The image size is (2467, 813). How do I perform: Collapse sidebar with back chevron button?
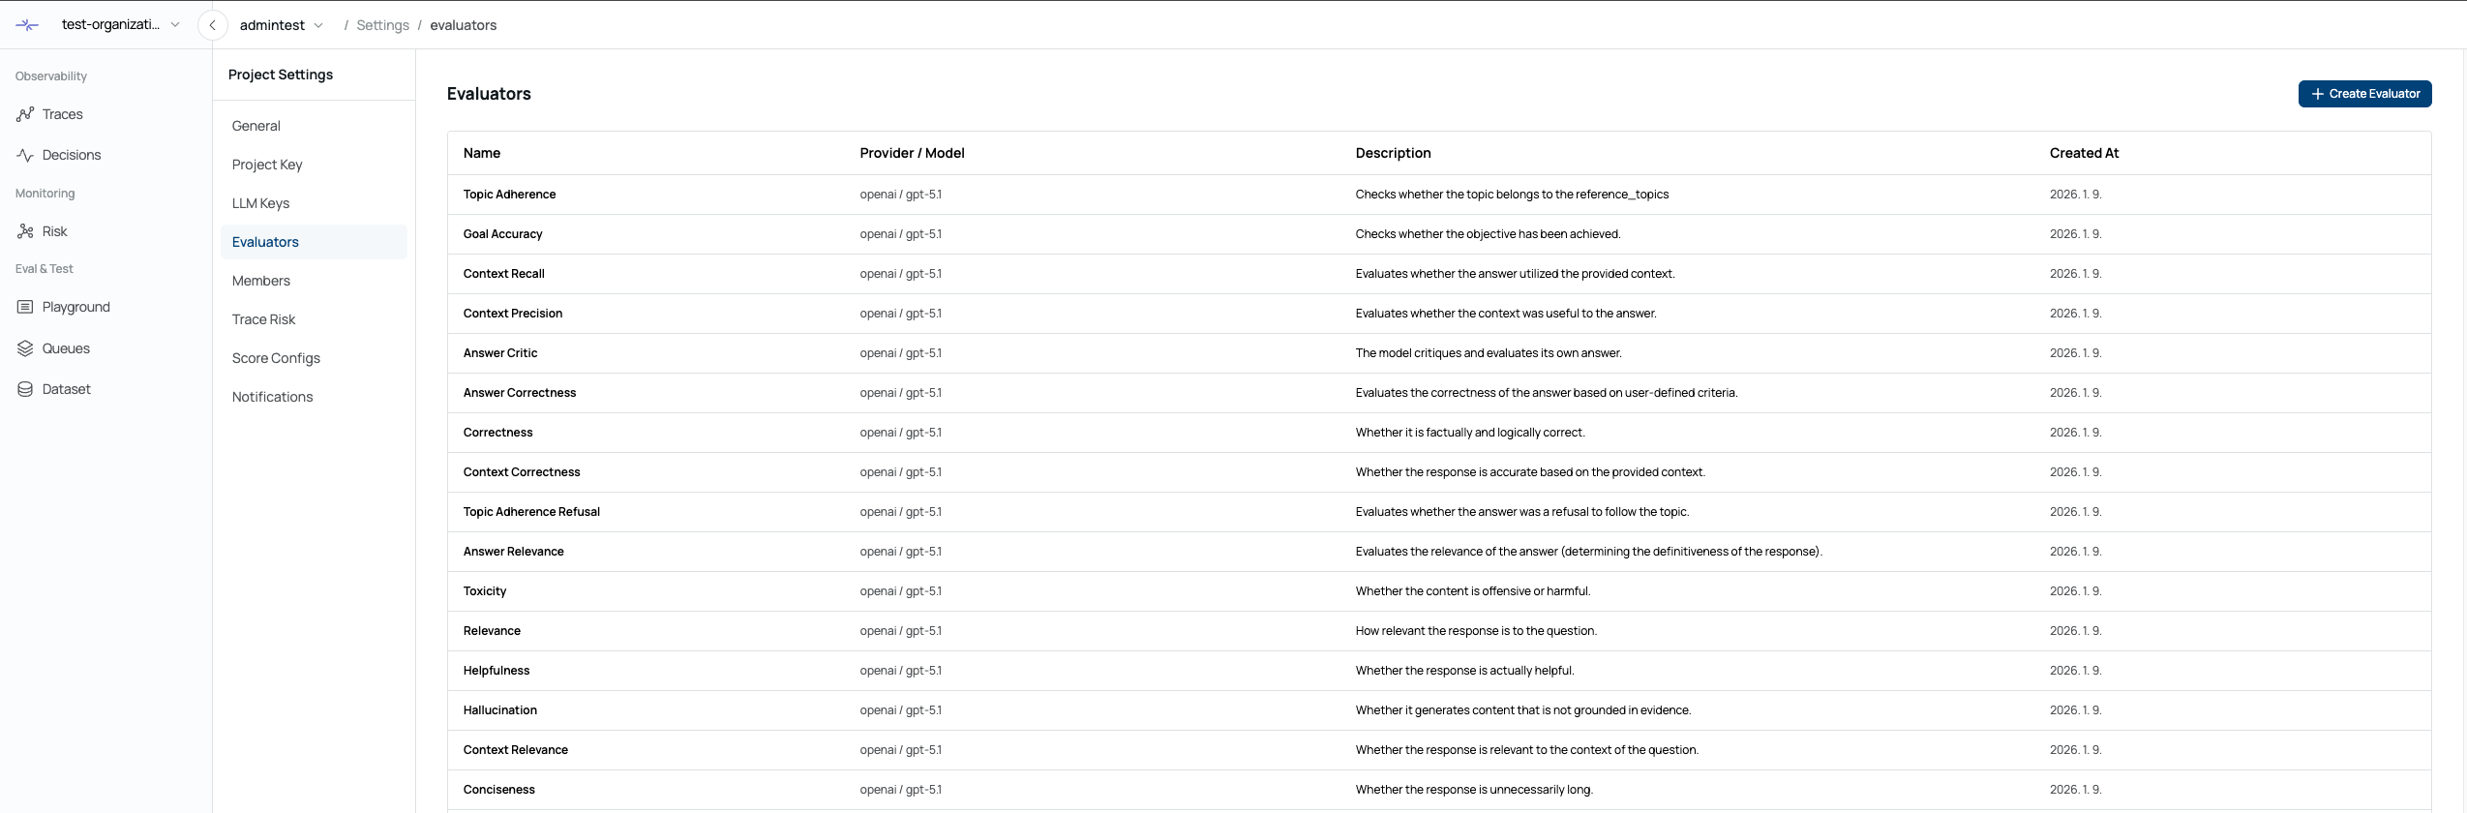(212, 25)
